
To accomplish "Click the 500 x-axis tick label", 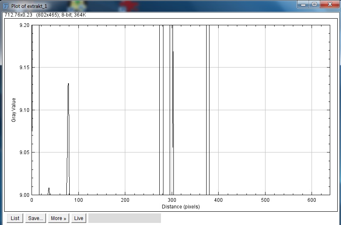I will coord(265,200).
